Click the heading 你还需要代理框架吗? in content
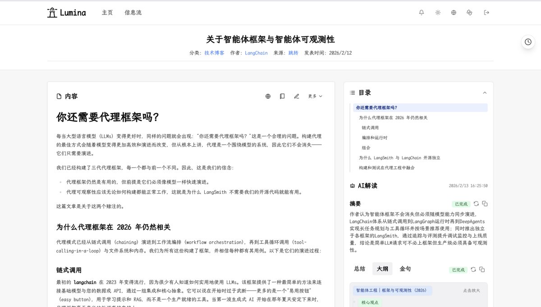Image resolution: width=541 pixels, height=307 pixels. pyautogui.click(x=108, y=117)
